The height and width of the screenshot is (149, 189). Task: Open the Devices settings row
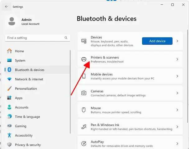coord(130,41)
